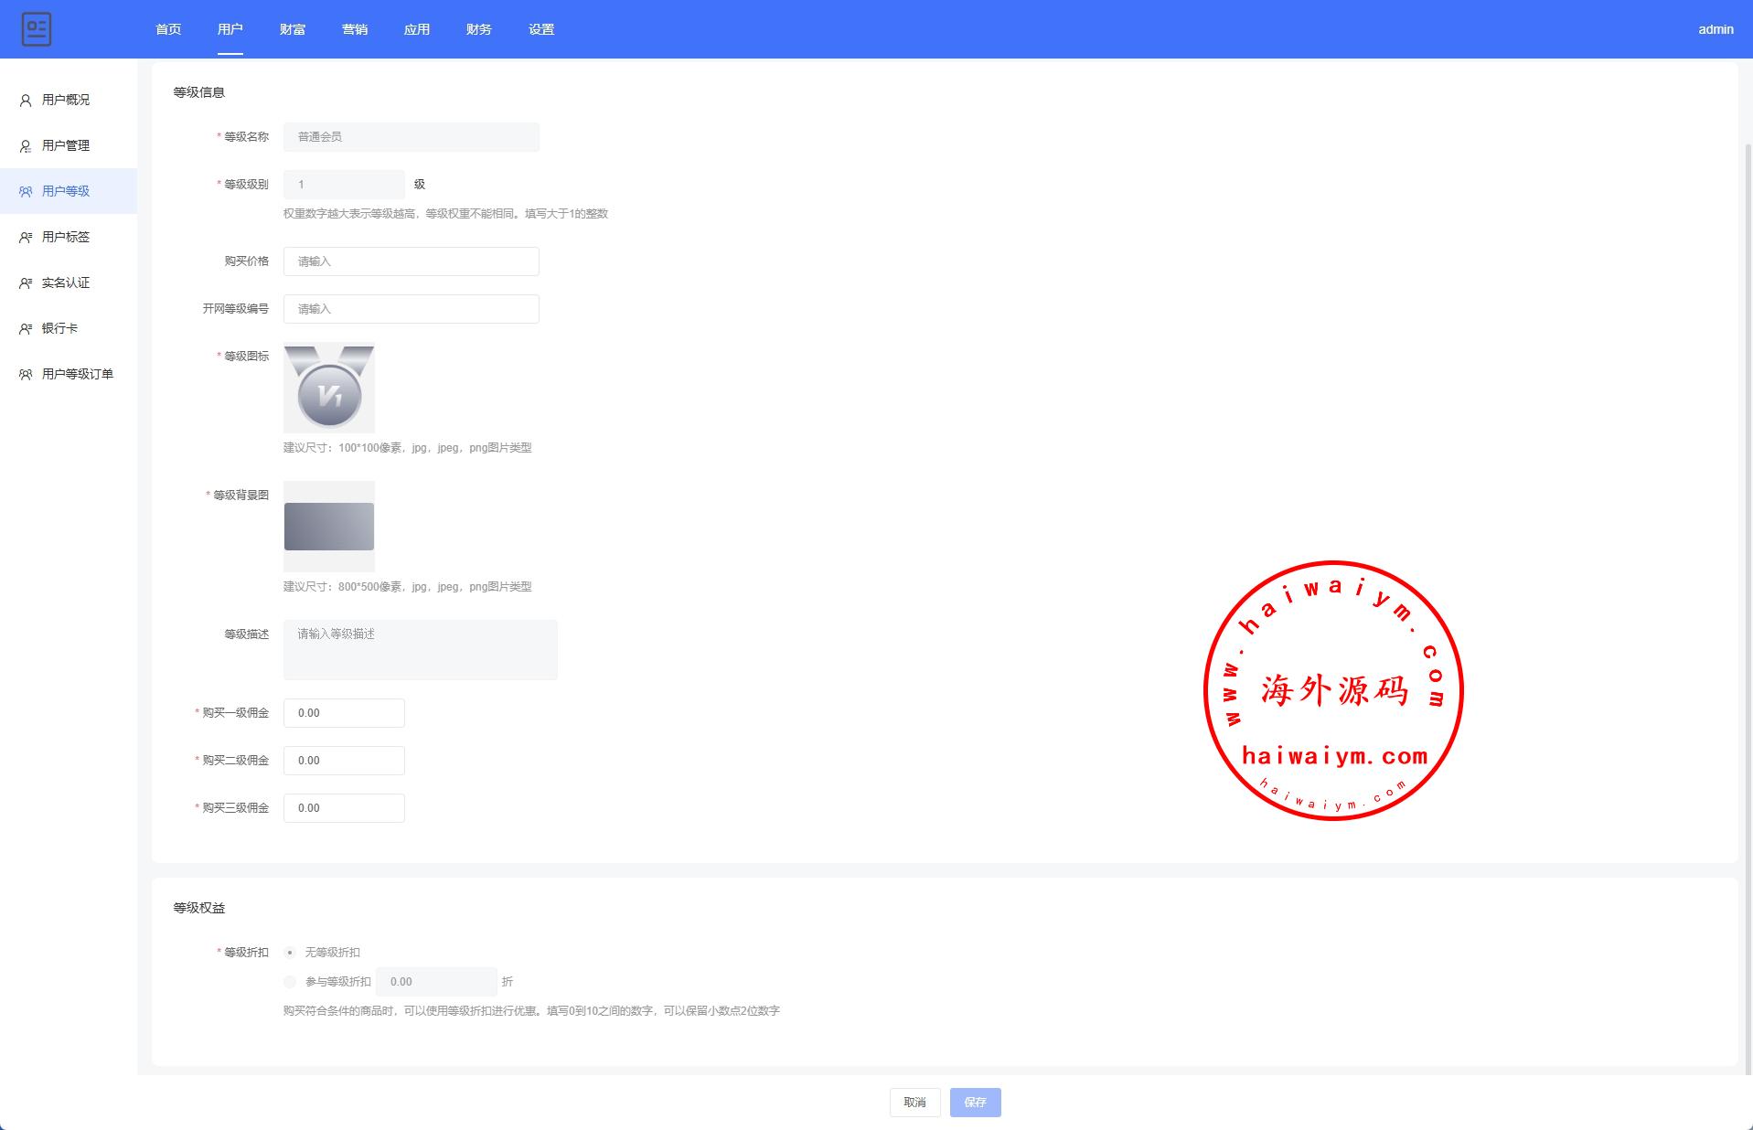Click the app logo icon in header
Viewport: 1753px width, 1130px height.
tap(37, 29)
